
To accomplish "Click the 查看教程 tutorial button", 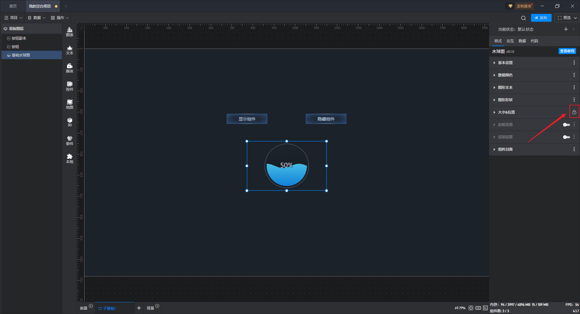I will (x=567, y=51).
